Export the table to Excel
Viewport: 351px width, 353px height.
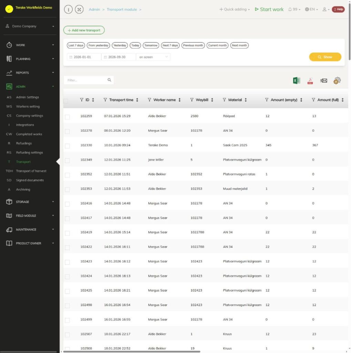(x=297, y=80)
